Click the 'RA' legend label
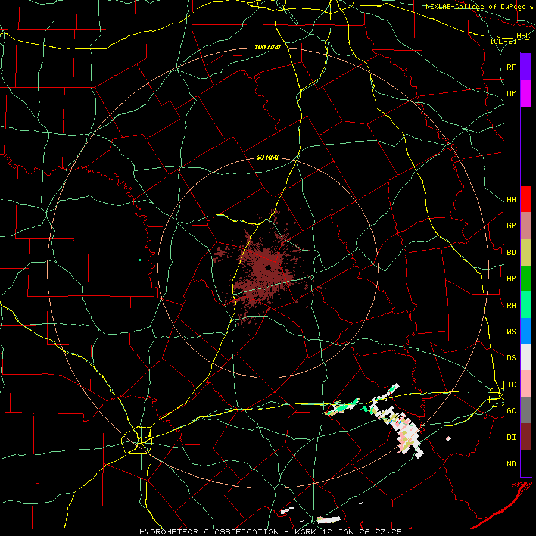 [511, 306]
